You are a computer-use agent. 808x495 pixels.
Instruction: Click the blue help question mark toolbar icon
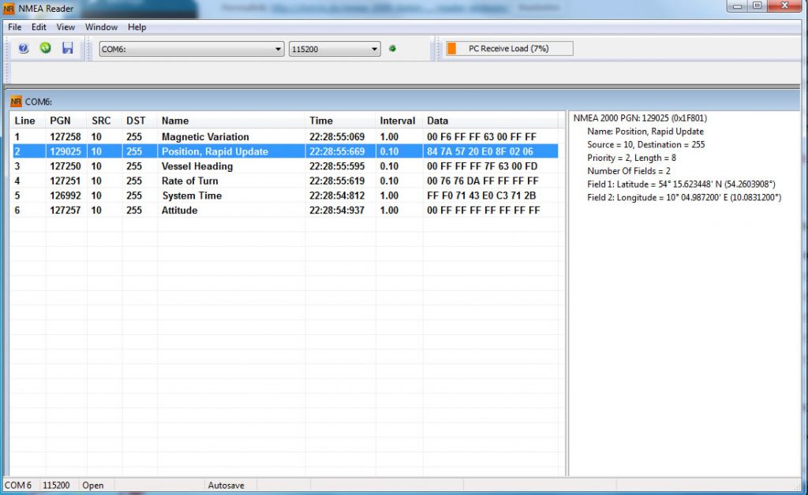(23, 48)
